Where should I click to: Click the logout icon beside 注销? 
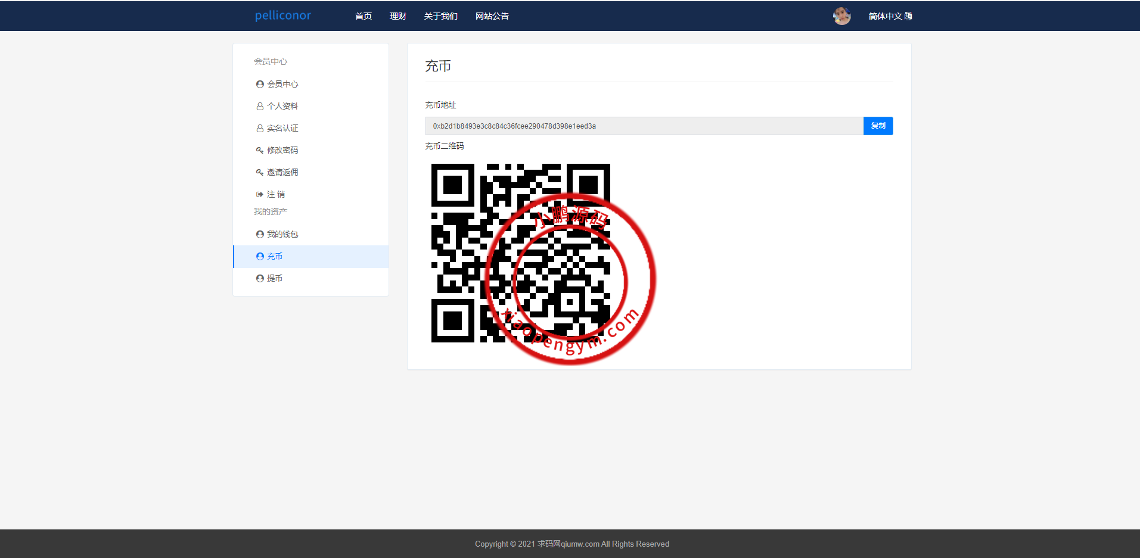(260, 195)
